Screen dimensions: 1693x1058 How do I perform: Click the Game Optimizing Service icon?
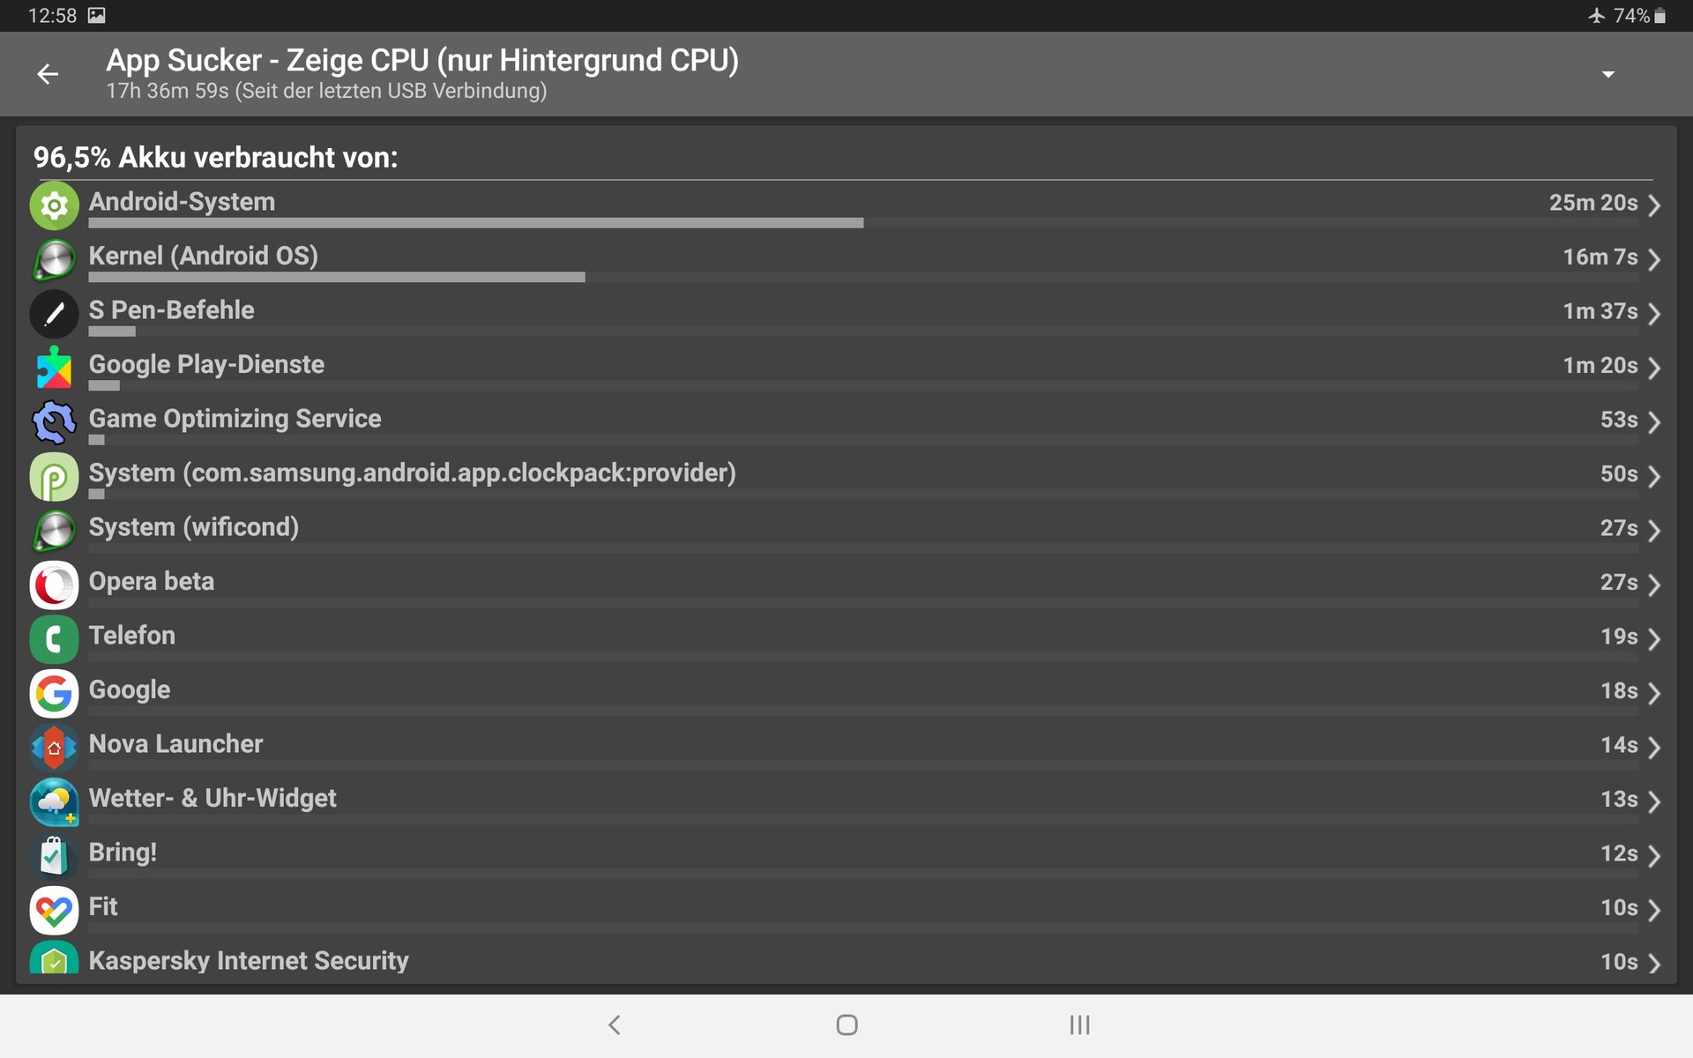coord(54,422)
